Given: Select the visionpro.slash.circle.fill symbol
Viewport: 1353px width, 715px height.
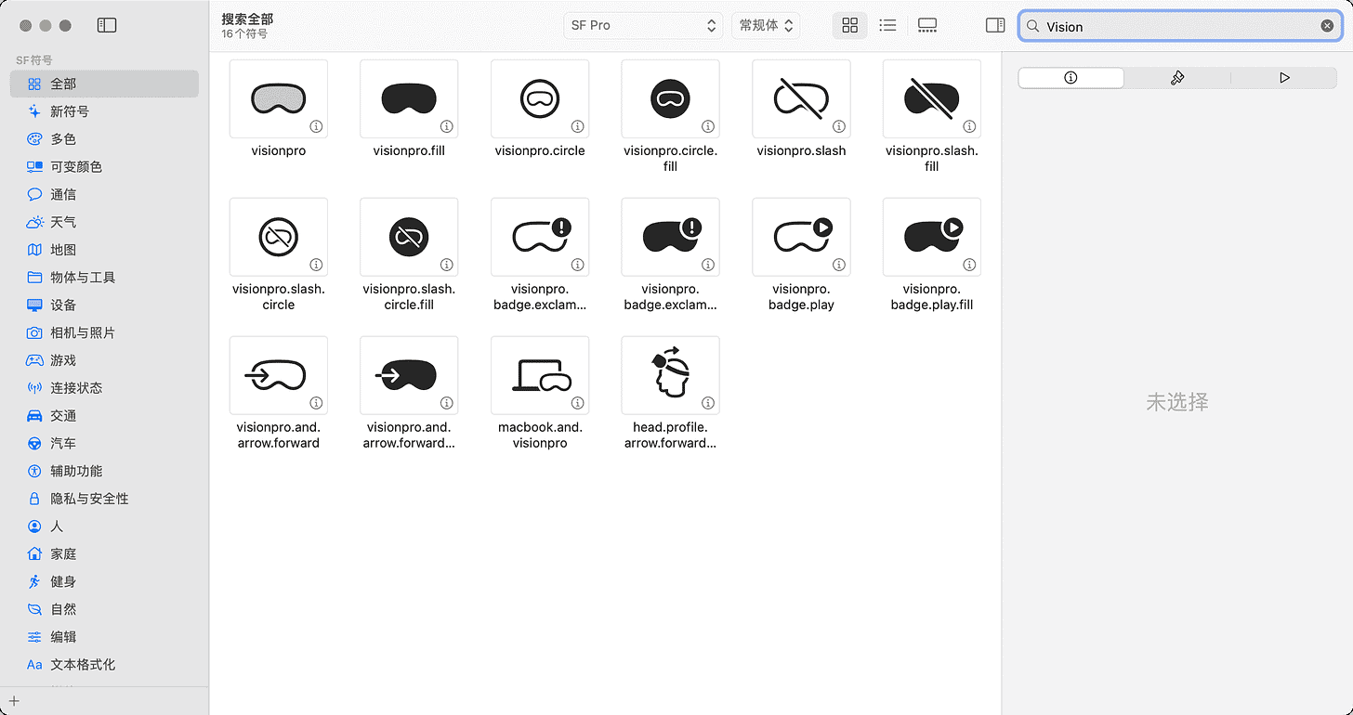Looking at the screenshot, I should (x=409, y=237).
